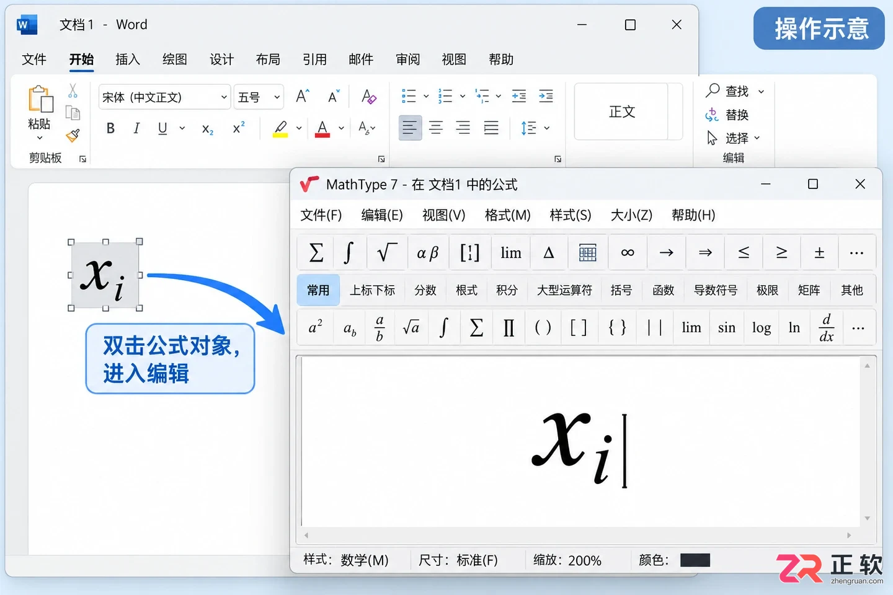893x595 pixels.
Task: Click the color swatch beside 颜色
Action: [x=695, y=560]
